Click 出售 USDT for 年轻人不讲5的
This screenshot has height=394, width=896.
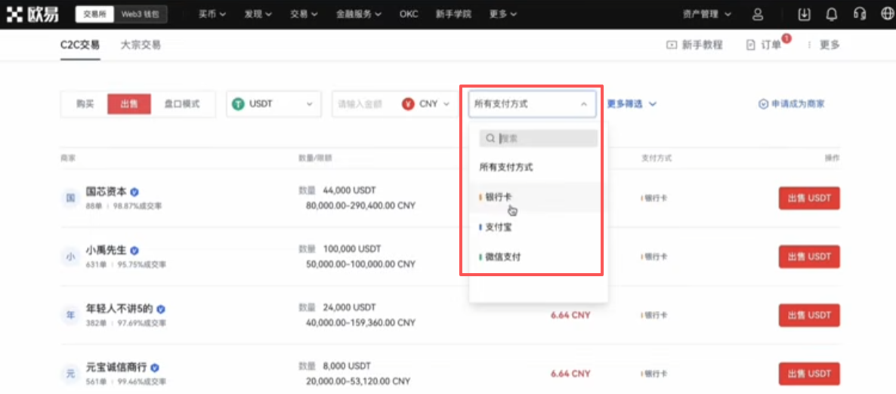[x=809, y=316]
